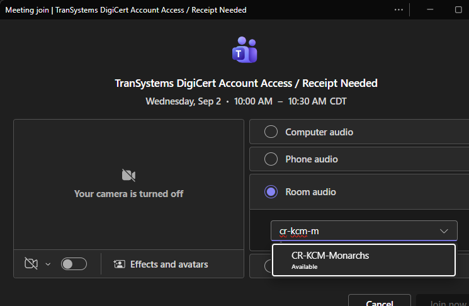This screenshot has height=306, width=469.
Task: Turn on the camera toggle switch
Action: click(74, 264)
